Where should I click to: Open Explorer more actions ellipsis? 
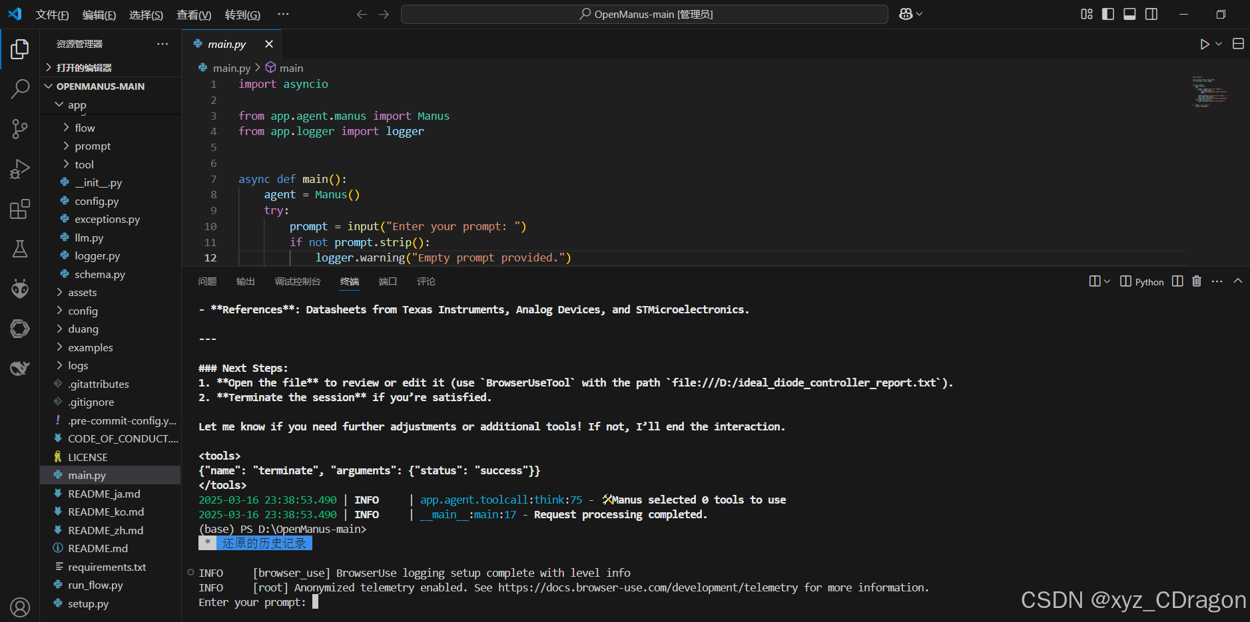point(162,44)
